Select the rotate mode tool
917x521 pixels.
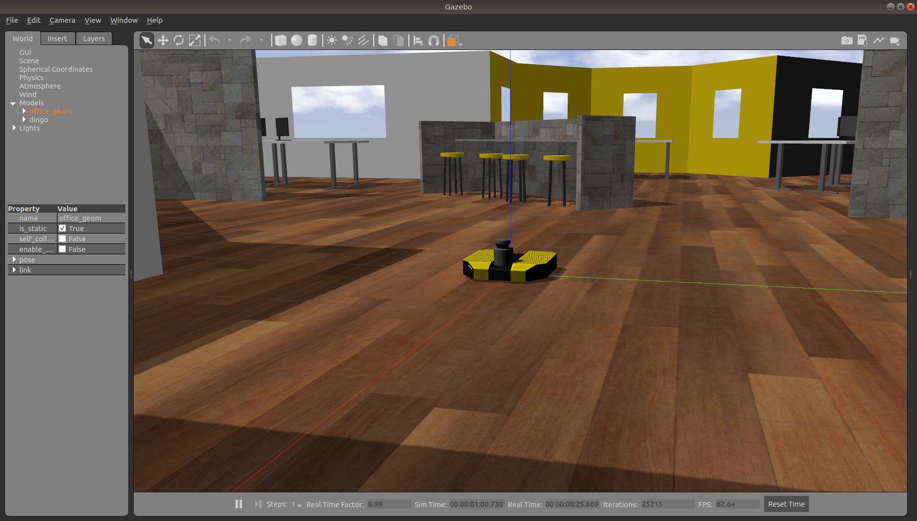[x=179, y=41]
